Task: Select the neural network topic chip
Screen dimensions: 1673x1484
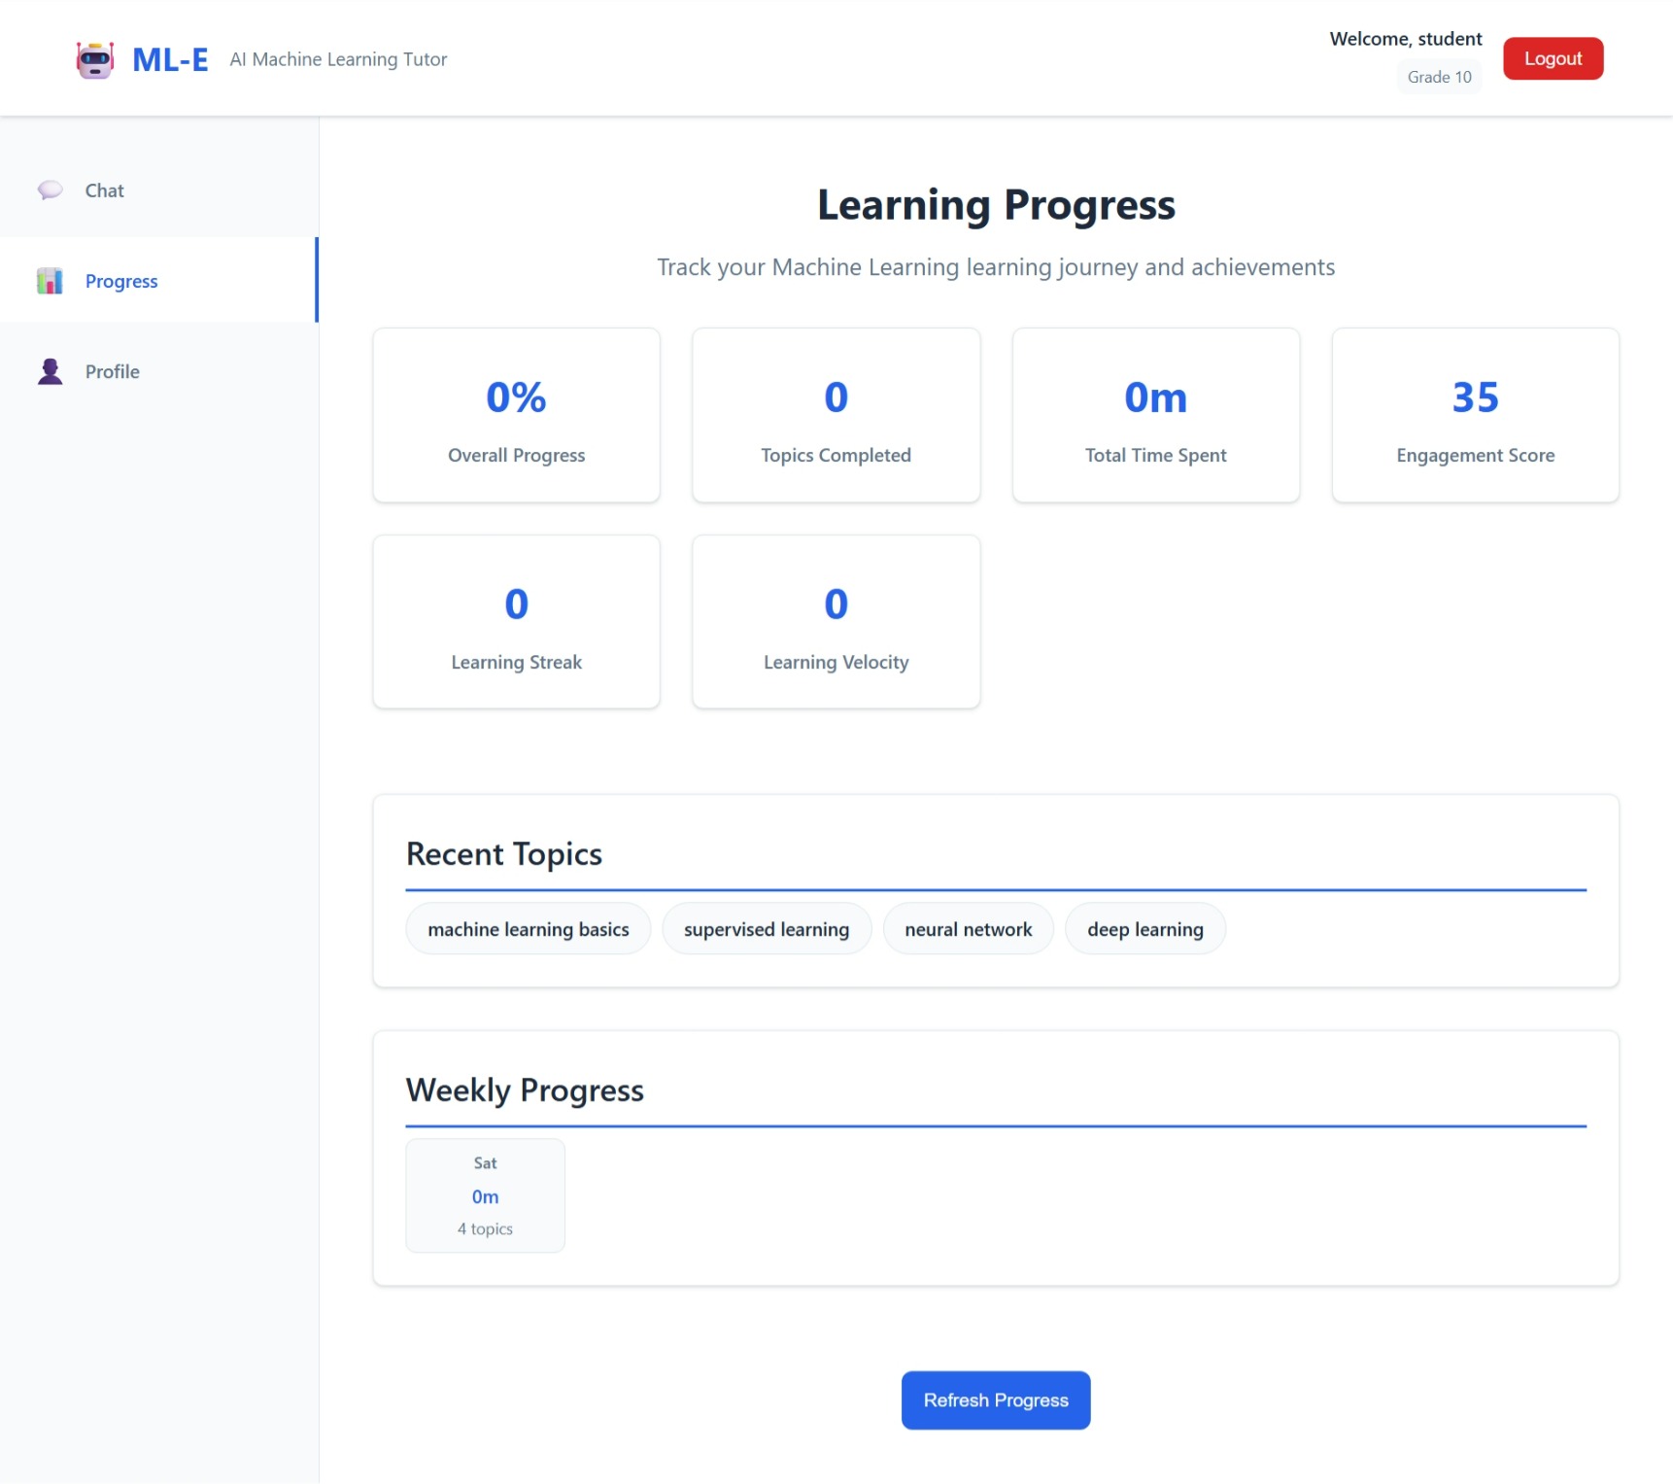Action: click(x=969, y=929)
